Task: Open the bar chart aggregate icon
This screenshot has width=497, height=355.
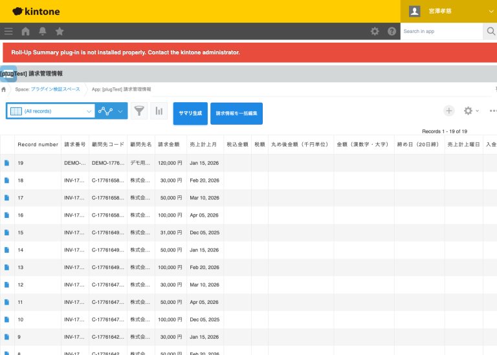Action: coord(159,111)
